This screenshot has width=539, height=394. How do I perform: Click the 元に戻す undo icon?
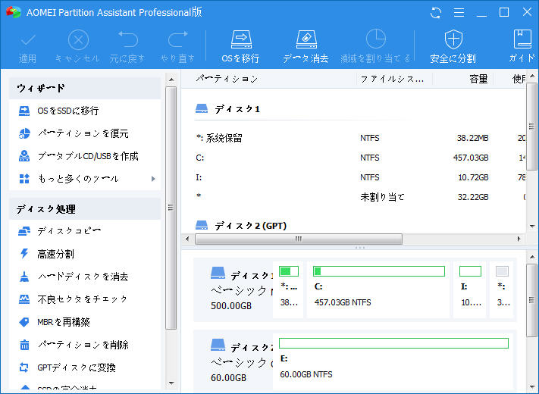tap(128, 39)
